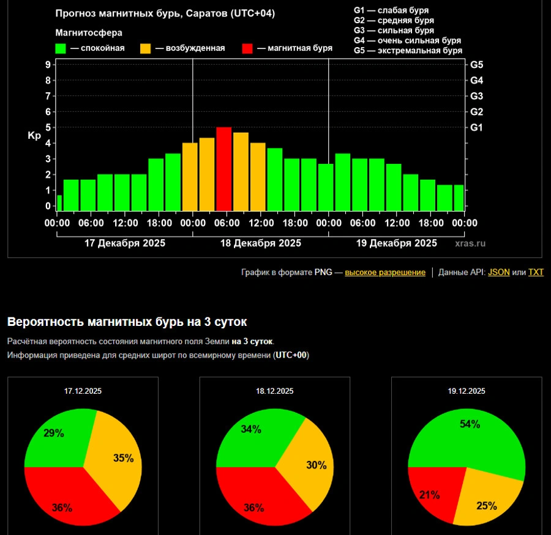The image size is (551, 535).
Task: Click the first yellow bar at 00:00 on 18 December
Action: 190,177
